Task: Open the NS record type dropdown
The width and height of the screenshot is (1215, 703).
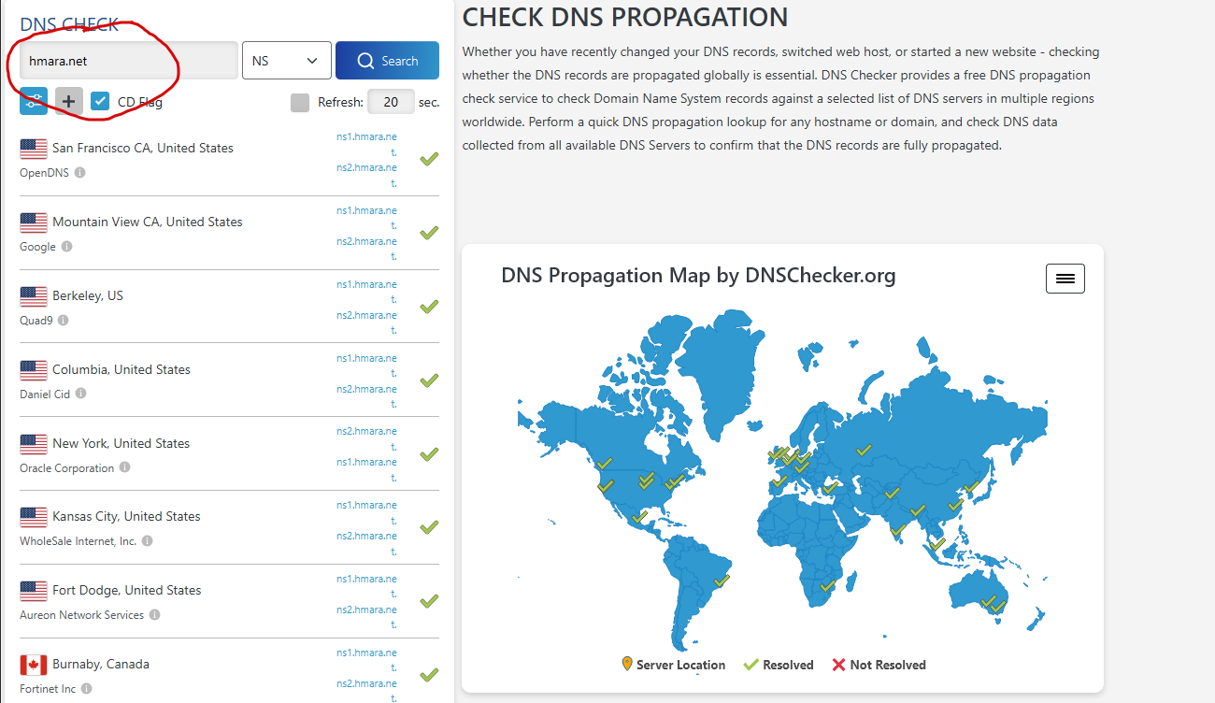Action: (x=287, y=61)
